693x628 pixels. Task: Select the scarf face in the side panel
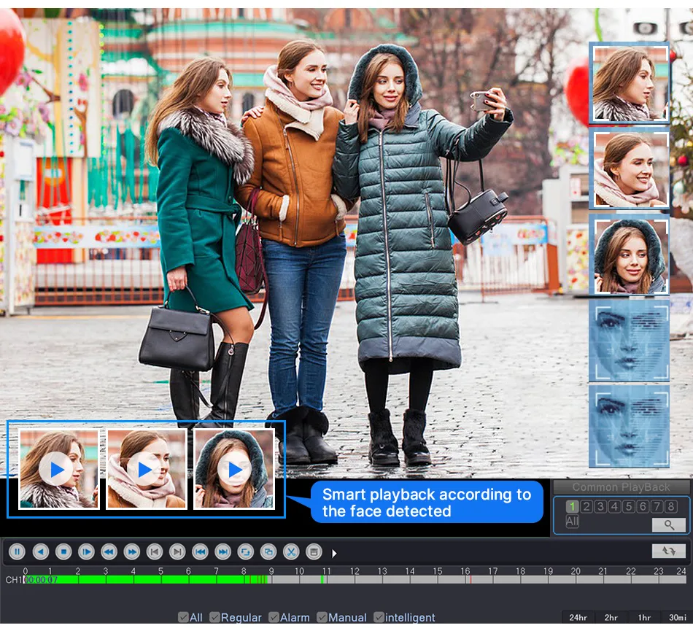click(x=629, y=168)
